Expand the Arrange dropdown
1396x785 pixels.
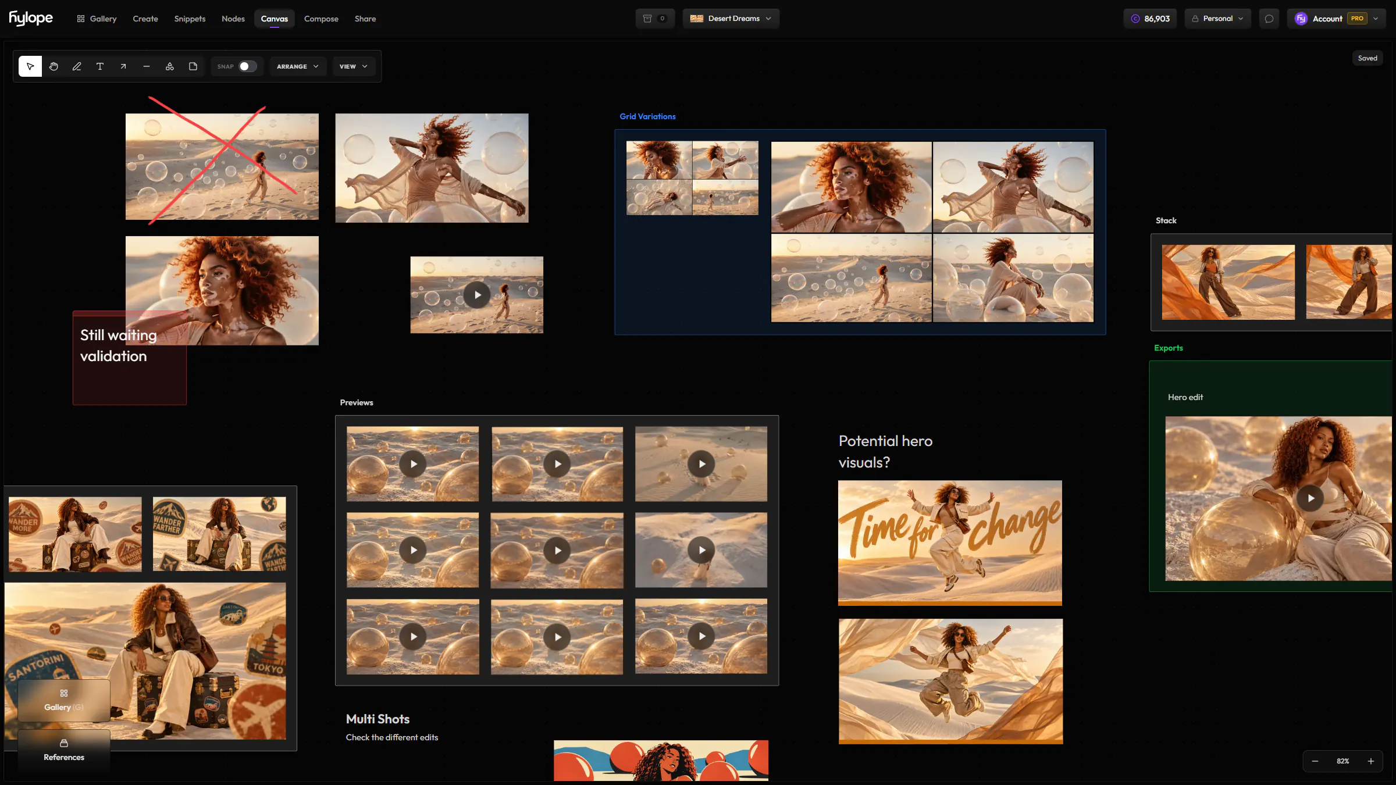[x=298, y=66]
